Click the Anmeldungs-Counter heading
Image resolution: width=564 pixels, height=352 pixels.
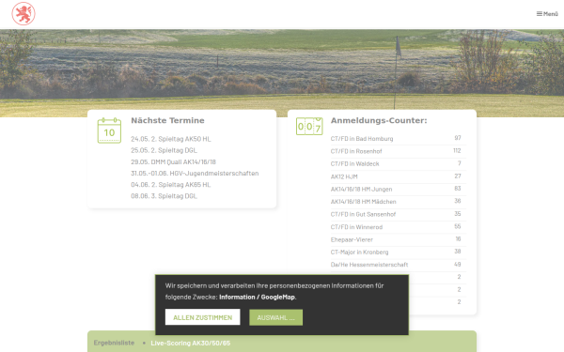(379, 121)
